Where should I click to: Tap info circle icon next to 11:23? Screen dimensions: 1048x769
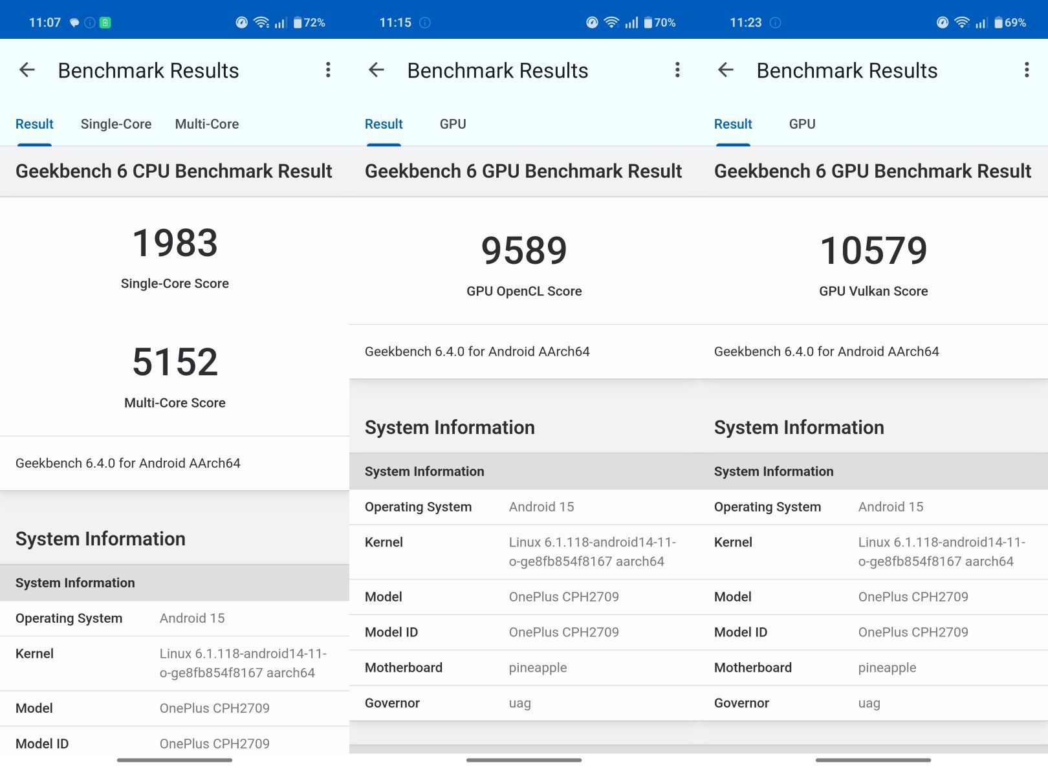tap(776, 23)
